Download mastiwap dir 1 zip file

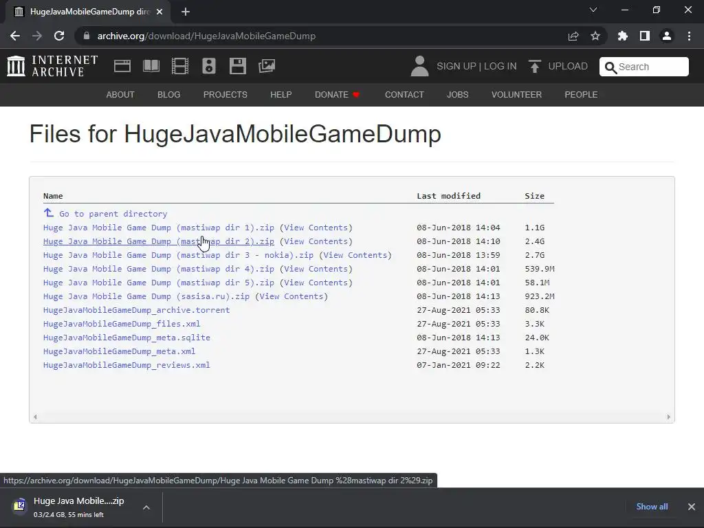pyautogui.click(x=159, y=228)
